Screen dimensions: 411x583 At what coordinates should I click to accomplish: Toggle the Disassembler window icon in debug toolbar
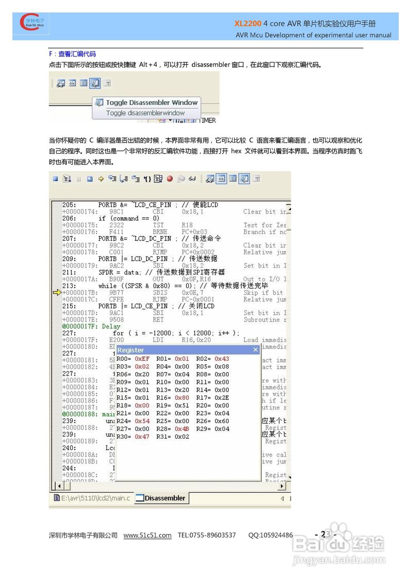pos(244,179)
